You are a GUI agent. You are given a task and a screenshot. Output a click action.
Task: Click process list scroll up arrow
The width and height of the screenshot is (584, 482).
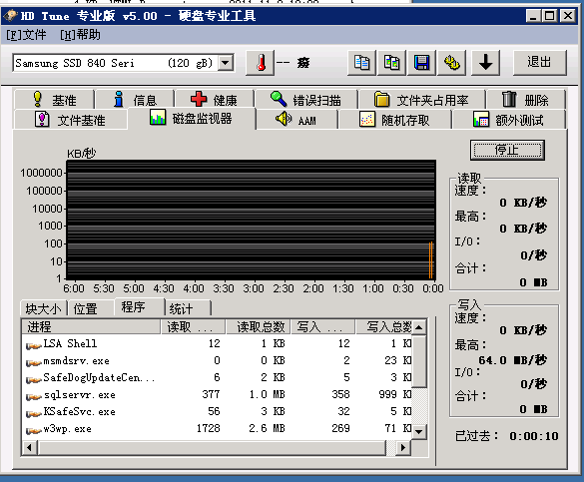pyautogui.click(x=419, y=327)
